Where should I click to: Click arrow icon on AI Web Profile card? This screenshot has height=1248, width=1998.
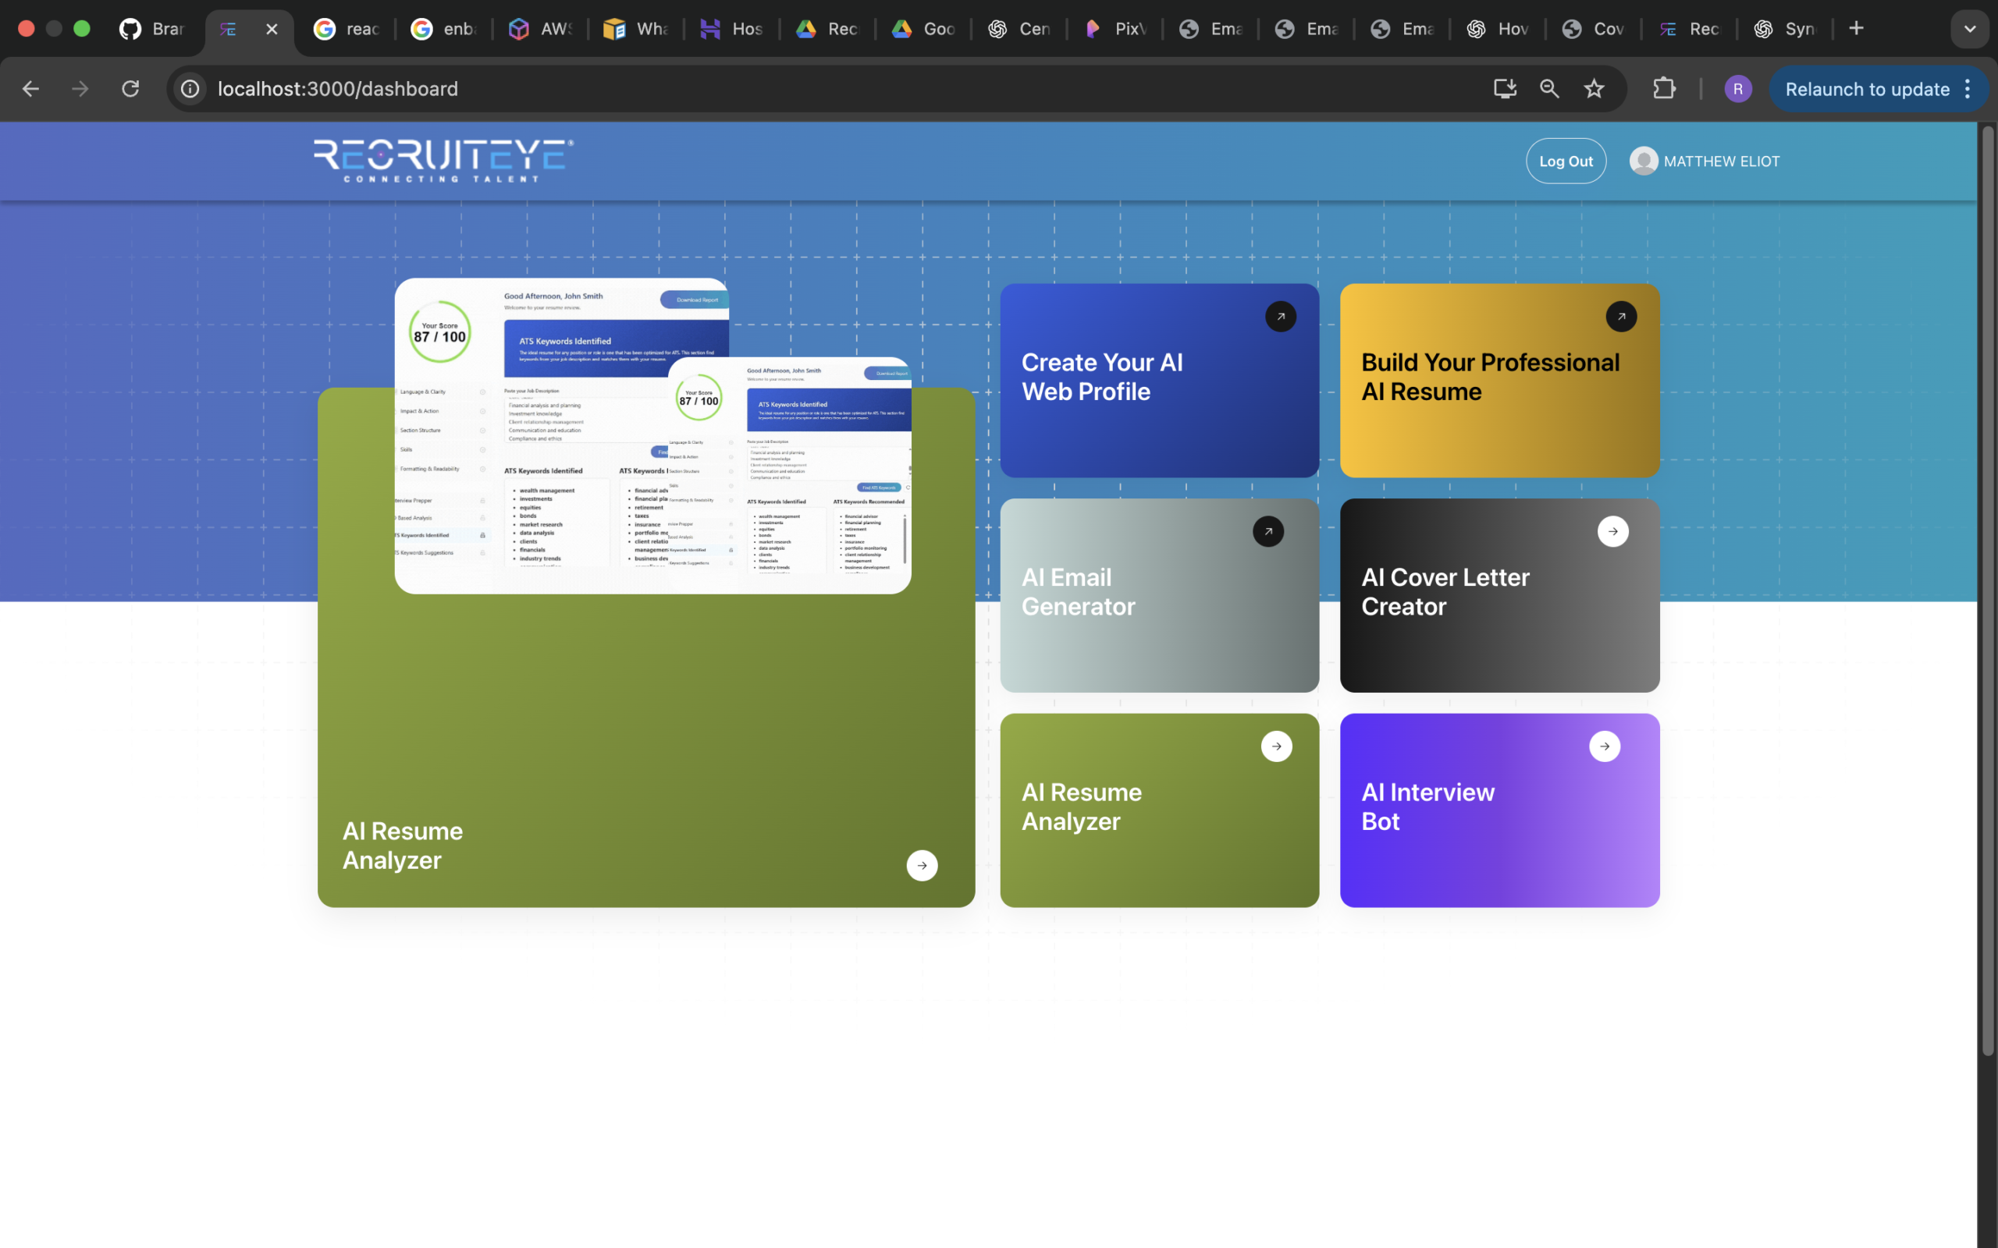pos(1281,317)
